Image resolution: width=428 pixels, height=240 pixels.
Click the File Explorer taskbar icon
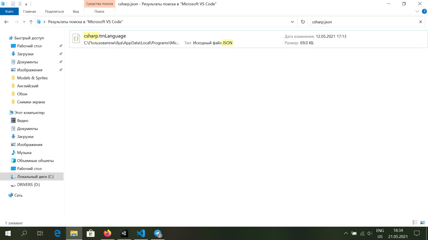tap(74, 233)
